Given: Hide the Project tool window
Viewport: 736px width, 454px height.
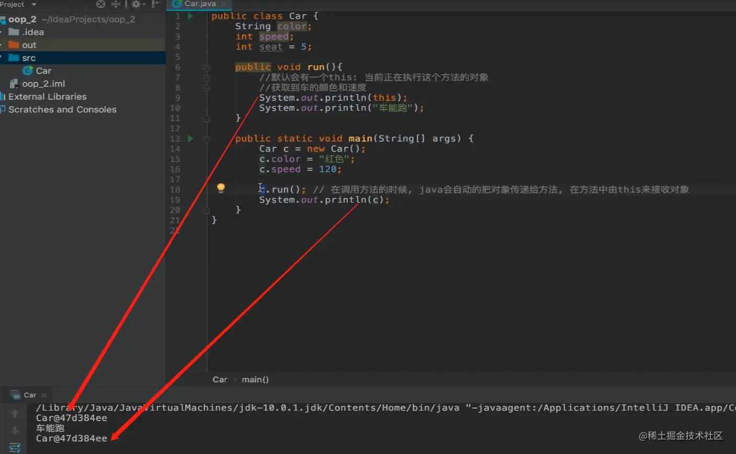Looking at the screenshot, I should click(156, 4).
